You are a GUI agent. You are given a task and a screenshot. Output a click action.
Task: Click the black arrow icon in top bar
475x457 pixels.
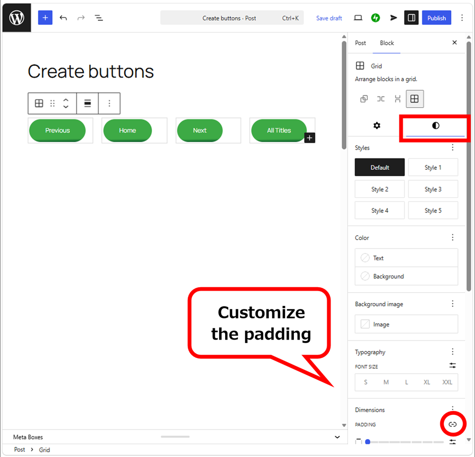pos(393,18)
